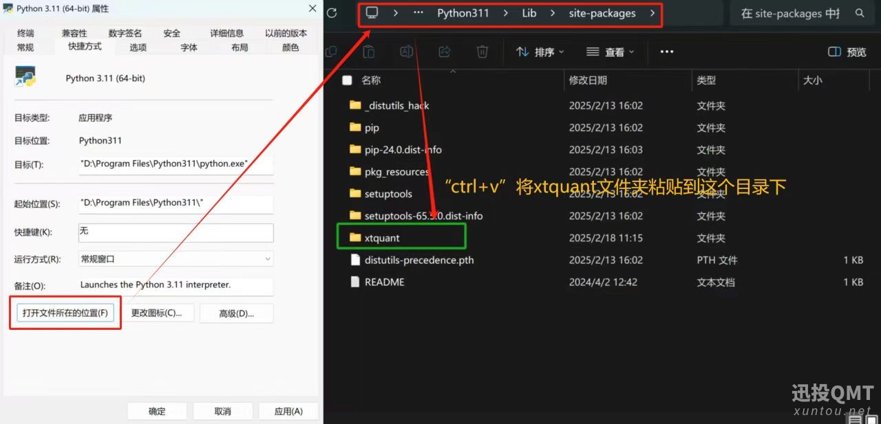Select the README file icon
This screenshot has height=424, width=881.
[x=355, y=282]
